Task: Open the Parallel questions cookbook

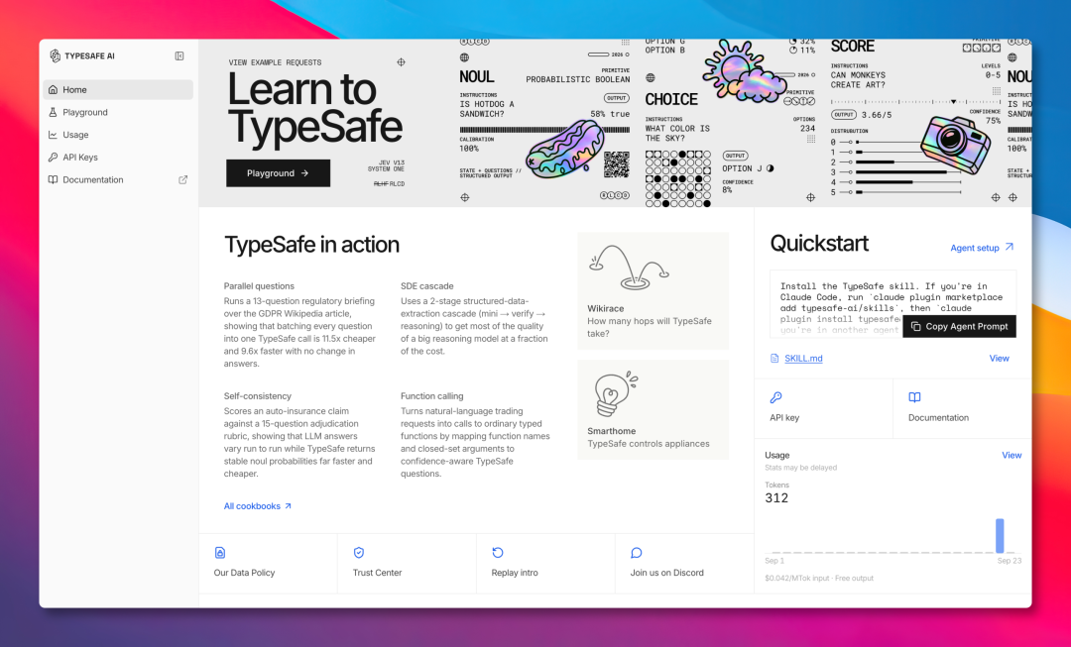Action: coord(300,324)
